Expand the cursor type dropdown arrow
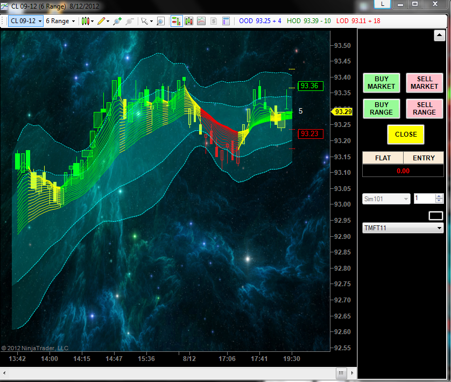Viewport: 451px width, 382px height. 151,22
